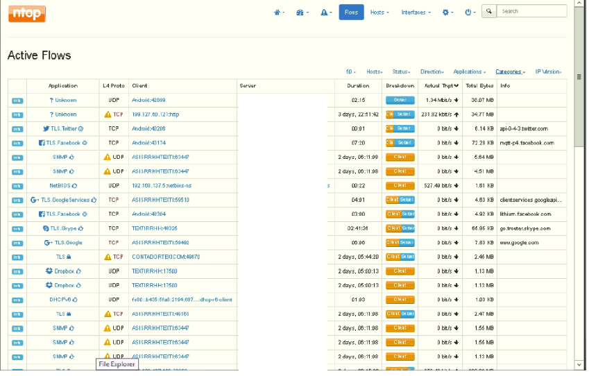589x376 pixels.
Task: Open client Android:40206 link
Action: pyautogui.click(x=148, y=129)
